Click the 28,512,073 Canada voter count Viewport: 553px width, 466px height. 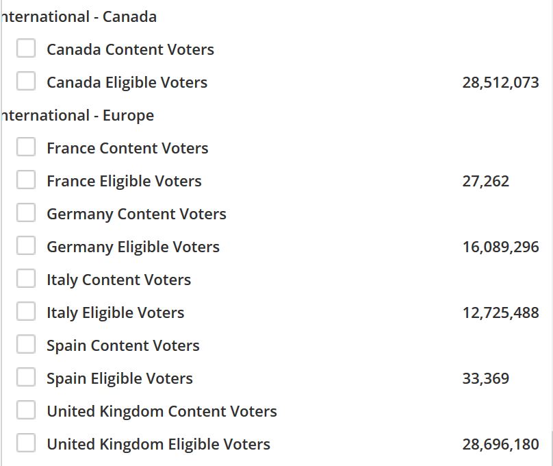[500, 83]
